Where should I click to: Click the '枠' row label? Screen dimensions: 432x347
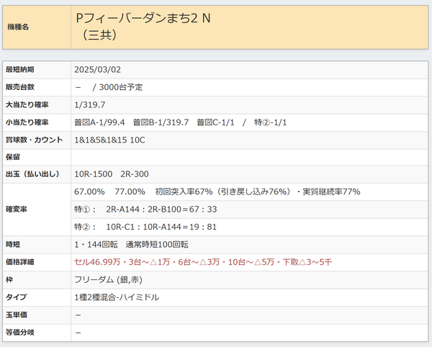9,280
